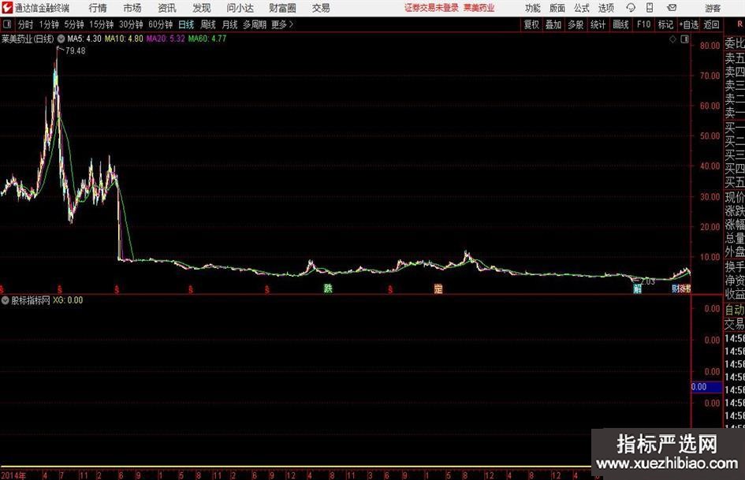Viewport: 745px width, 480px height.
Task: Open the 市场 menu
Action: [x=132, y=8]
